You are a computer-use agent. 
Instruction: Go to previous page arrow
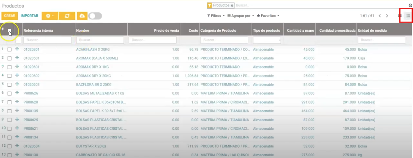pyautogui.click(x=380, y=16)
